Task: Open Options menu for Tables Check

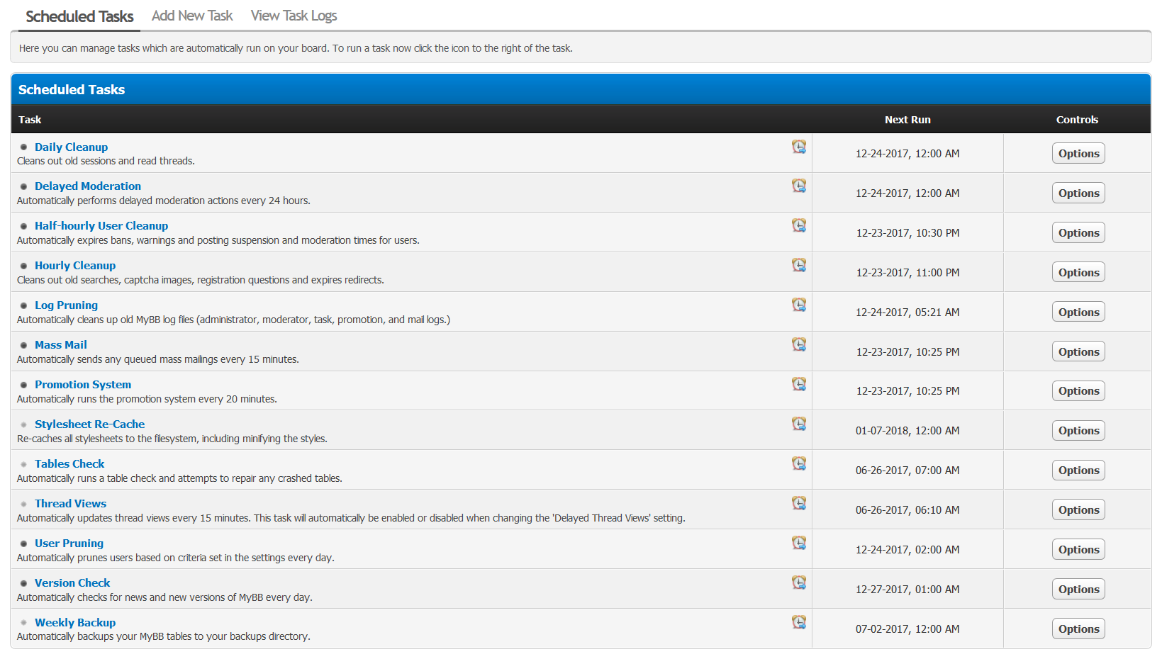Action: click(1078, 471)
